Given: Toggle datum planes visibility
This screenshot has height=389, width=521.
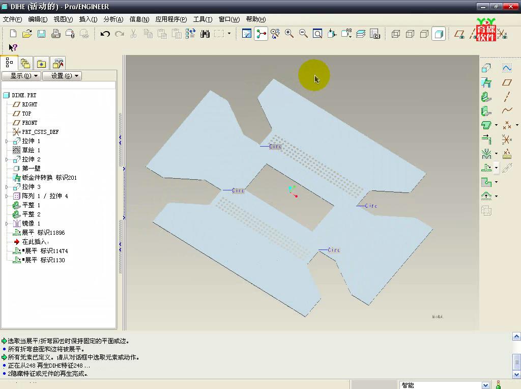Looking at the screenshot, I should coord(460,34).
